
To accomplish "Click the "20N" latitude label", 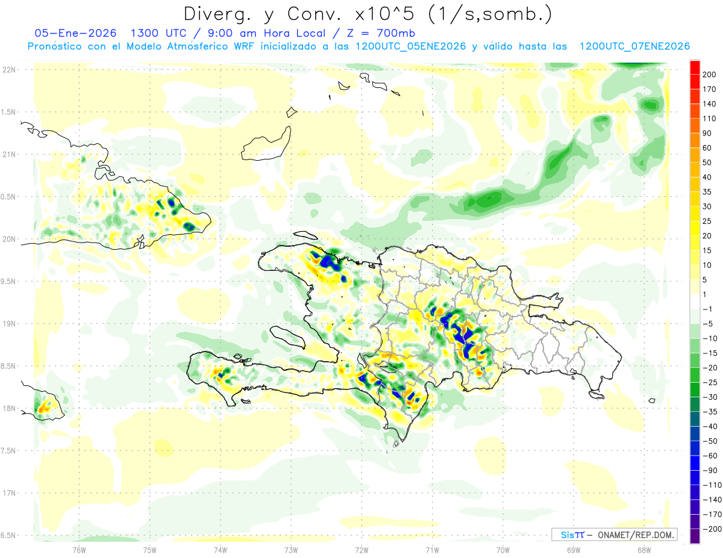I will click(x=10, y=239).
